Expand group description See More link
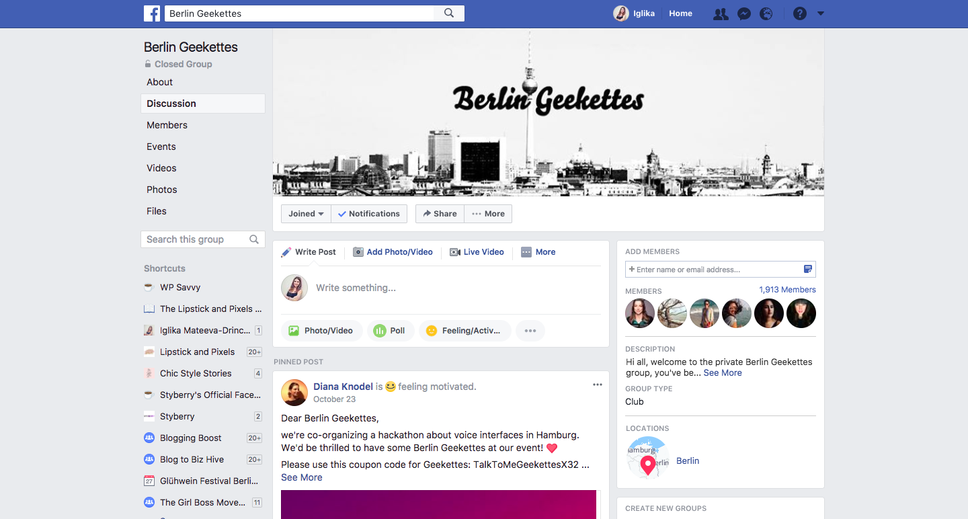Screen dimensions: 968x519 [x=723, y=373]
